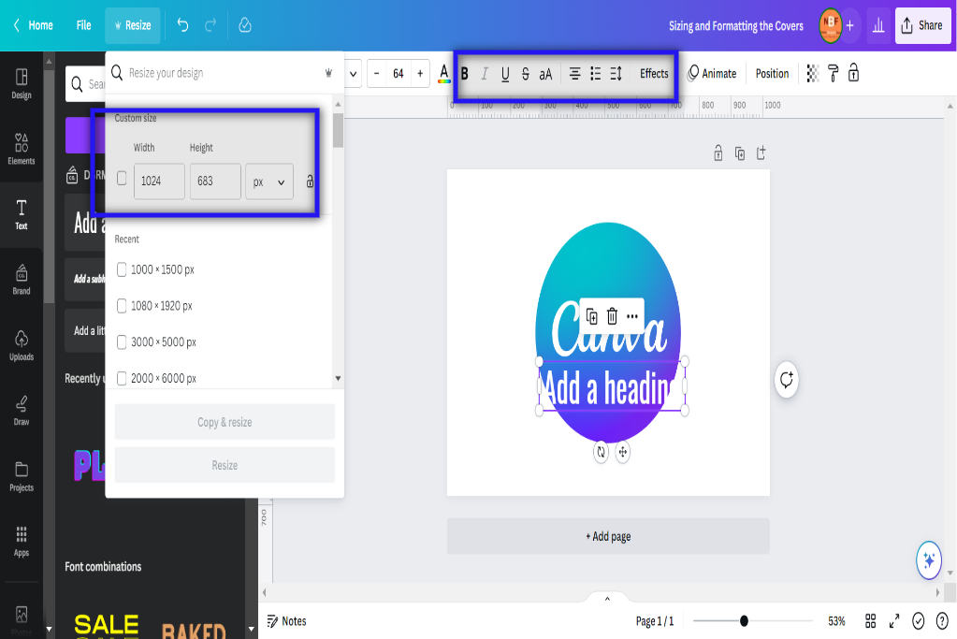Image resolution: width=957 pixels, height=639 pixels.
Task: Open the design checkmark status icon
Action: click(x=918, y=621)
